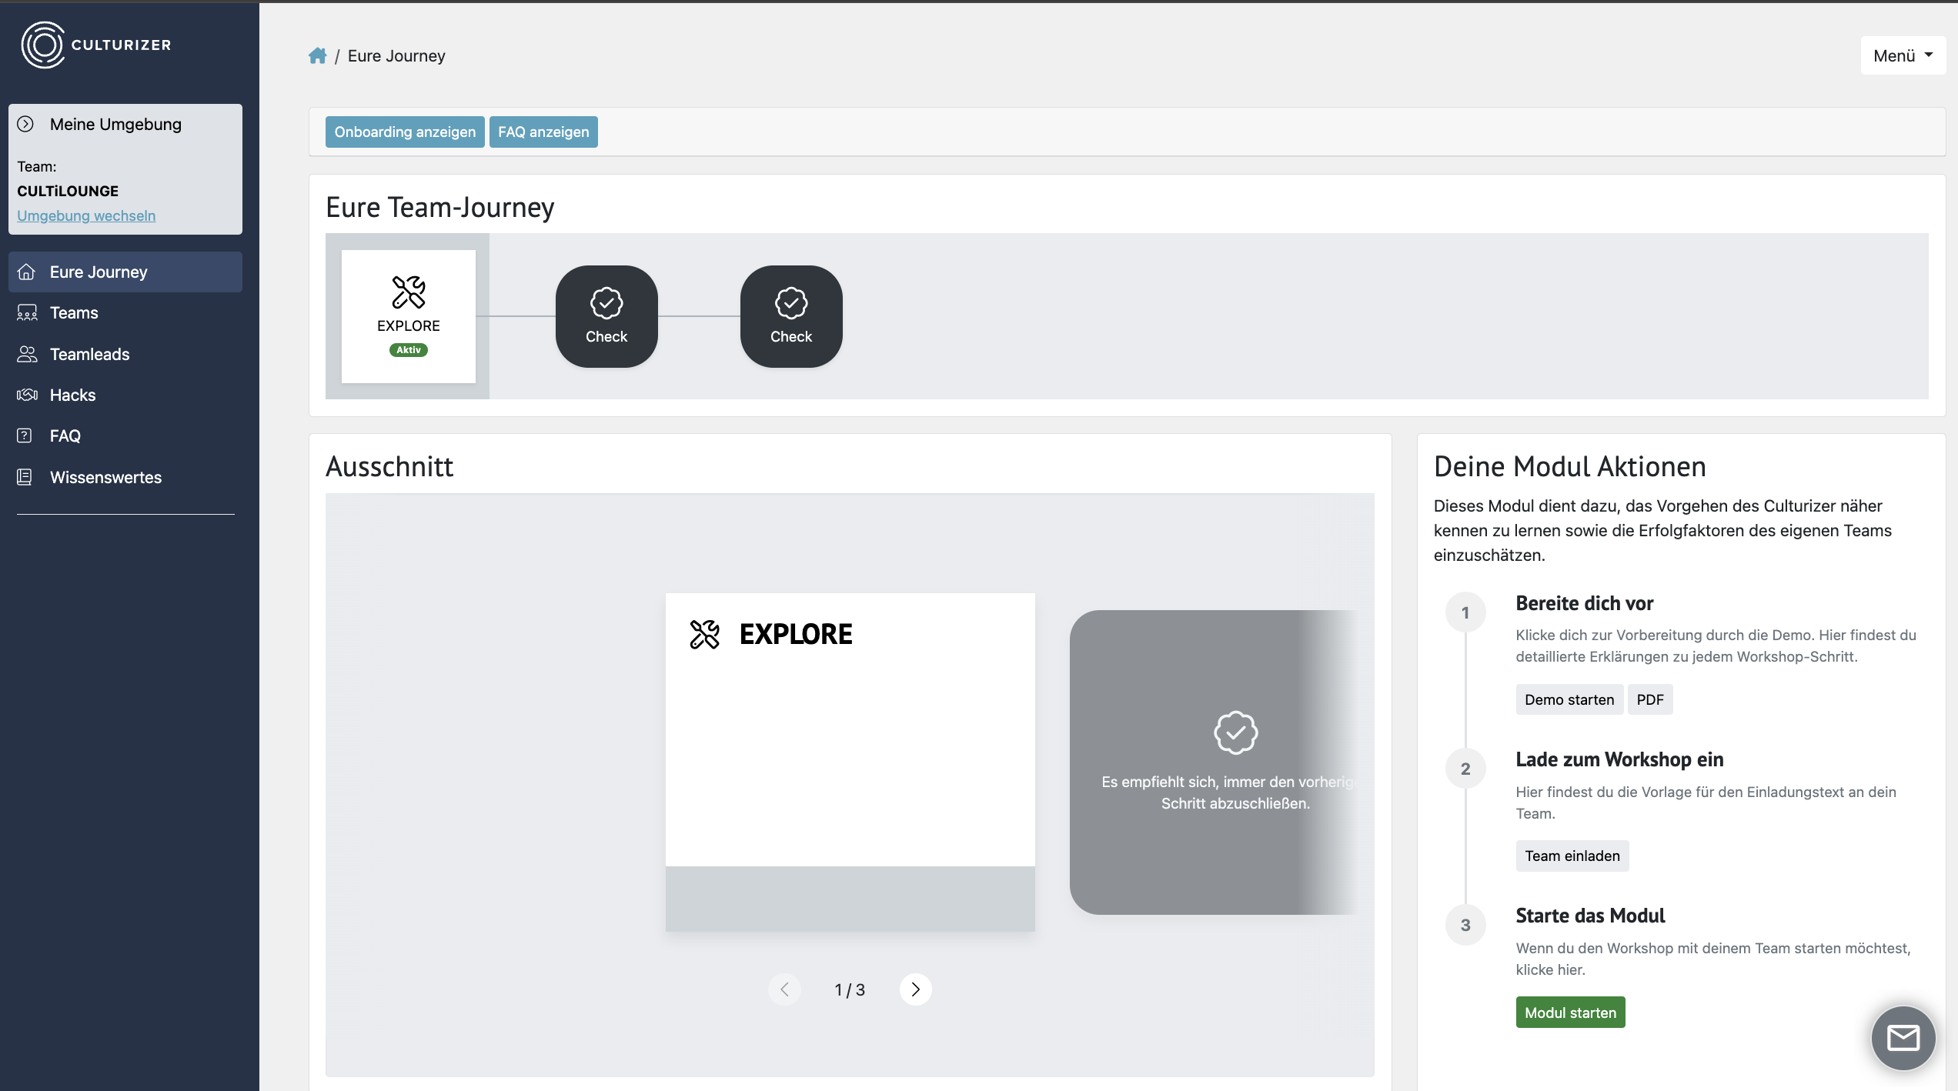Viewport: 1958px width, 1091px height.
Task: Open Wissenswertes in the sidebar
Action: click(105, 477)
